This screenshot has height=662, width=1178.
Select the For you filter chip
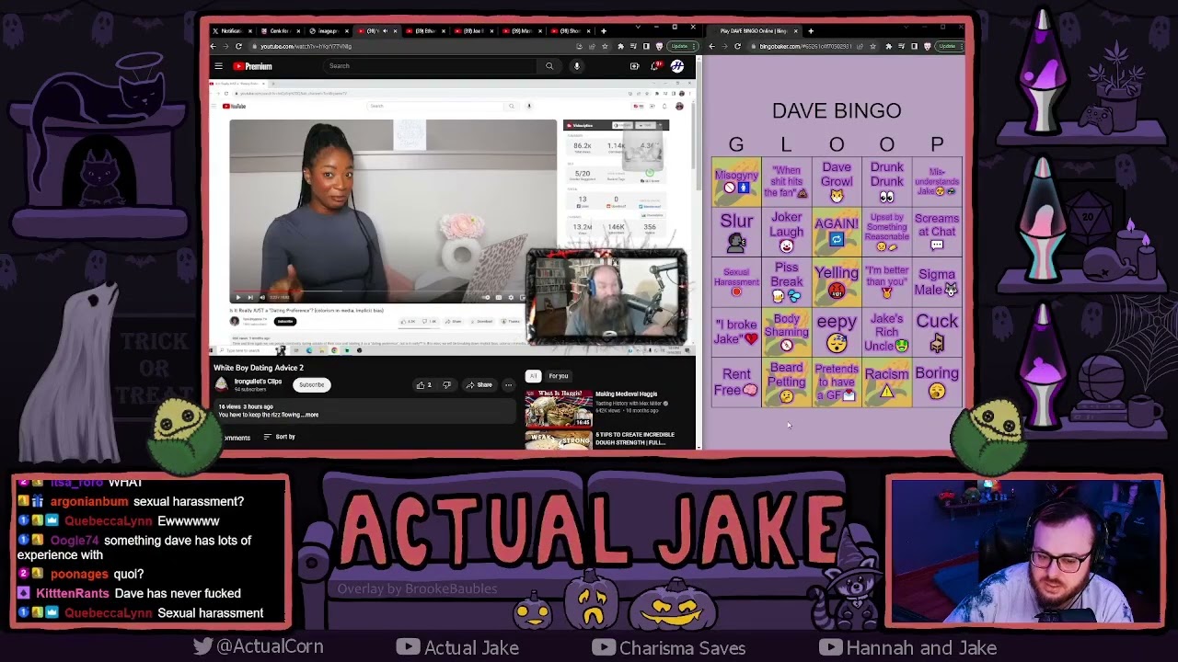pyautogui.click(x=559, y=376)
